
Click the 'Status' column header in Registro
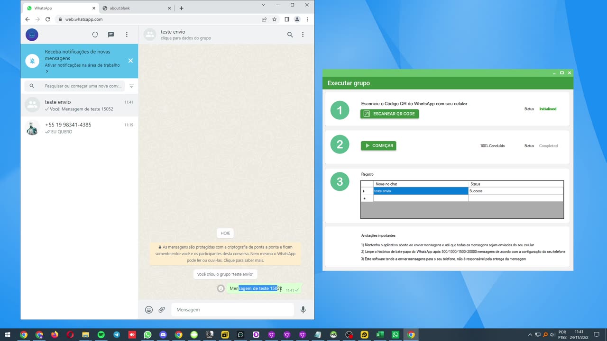[516, 184]
